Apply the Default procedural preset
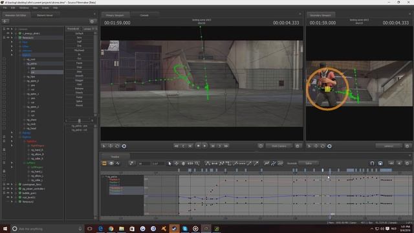The height and width of the screenshot is (233, 414). pyautogui.click(x=79, y=33)
